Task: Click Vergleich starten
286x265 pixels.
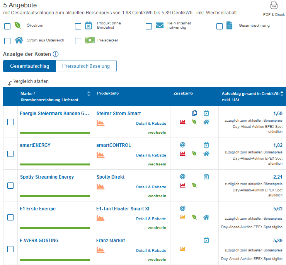Action: (x=31, y=81)
